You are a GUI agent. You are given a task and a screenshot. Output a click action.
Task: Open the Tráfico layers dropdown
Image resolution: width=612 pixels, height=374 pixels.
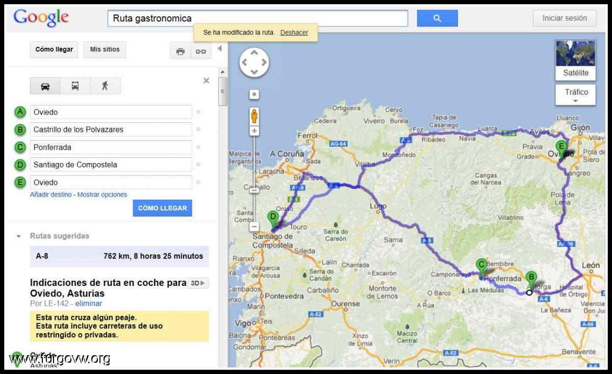coord(575,95)
